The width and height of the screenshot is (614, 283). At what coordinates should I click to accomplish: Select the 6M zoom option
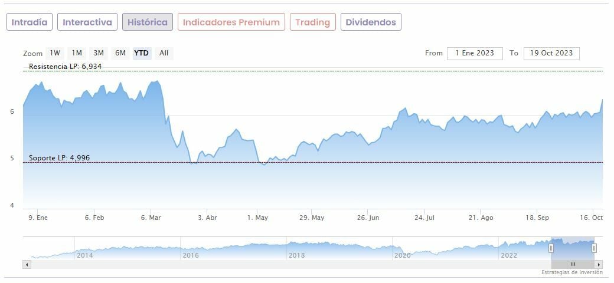(x=120, y=53)
